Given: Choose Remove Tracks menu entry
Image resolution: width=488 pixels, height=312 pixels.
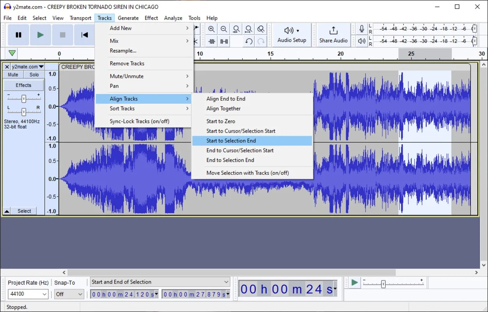Looking at the screenshot, I should click(144, 64).
